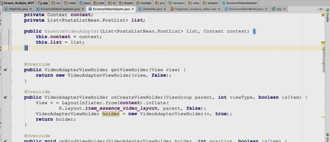Screen dimensions: 330x142
Task: Collapse the EssenceVideoAdapter constructor fold marker
Action: [x=11, y=31]
